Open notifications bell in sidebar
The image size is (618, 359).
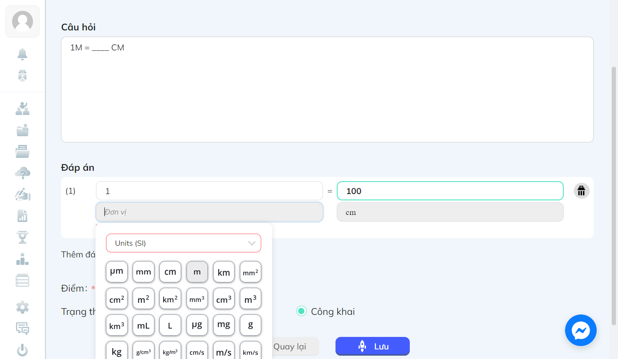(x=23, y=54)
